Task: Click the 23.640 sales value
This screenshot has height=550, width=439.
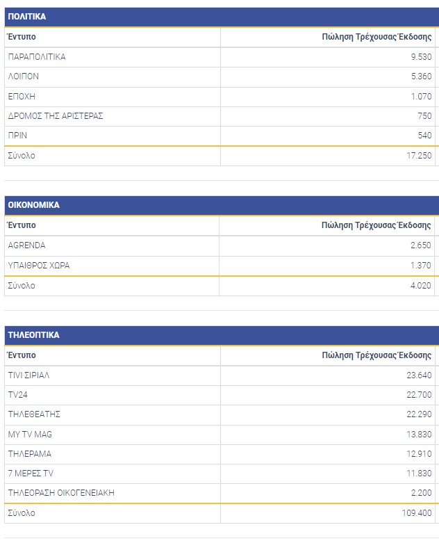Action: [419, 375]
